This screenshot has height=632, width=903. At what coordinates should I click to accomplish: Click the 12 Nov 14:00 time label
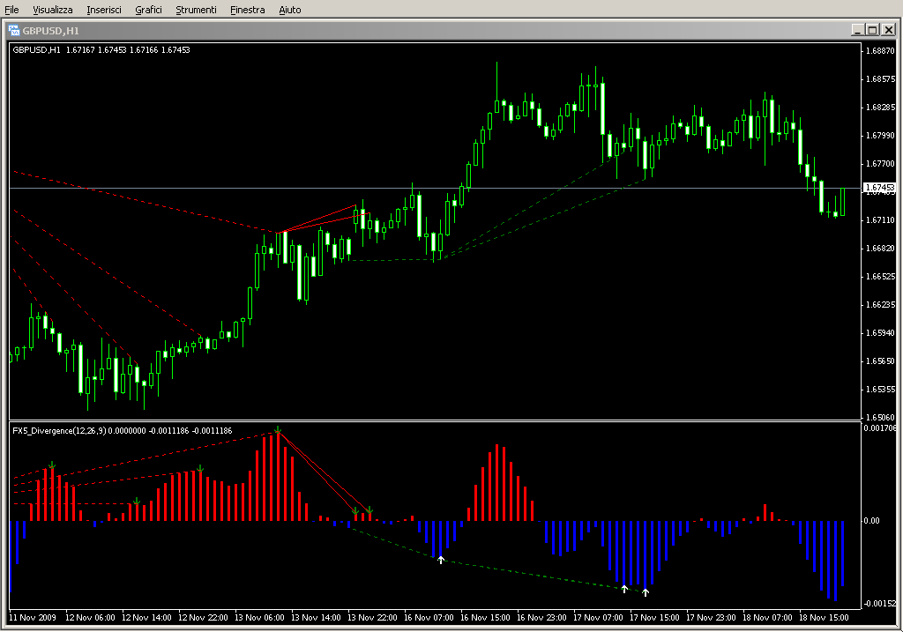pyautogui.click(x=146, y=617)
